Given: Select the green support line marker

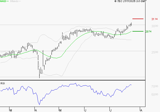Looking at the screenshot, I should coord(138,31).
